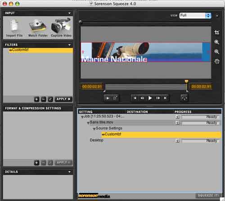Click the small knob above the preview

tap(81, 22)
